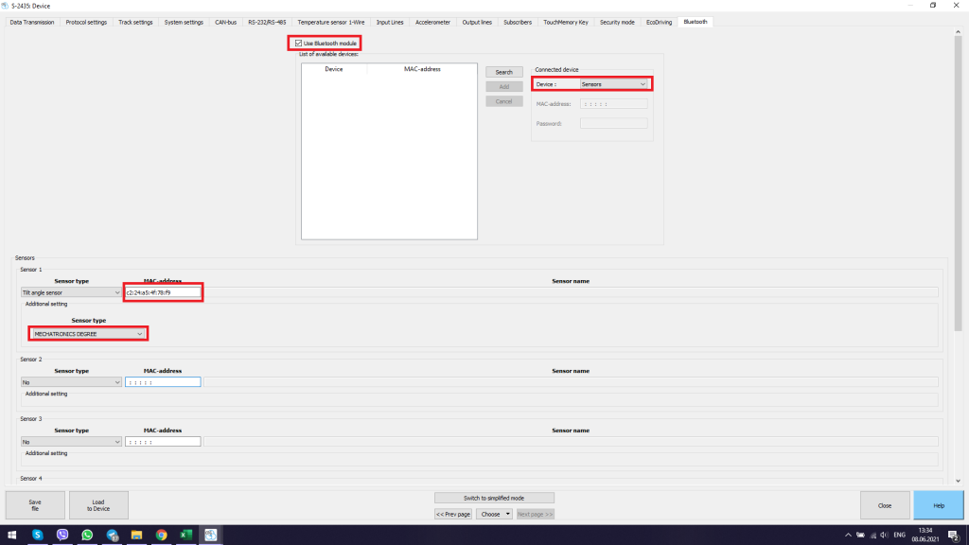
Task: Switch to Excel on the taskbar
Action: (x=186, y=535)
